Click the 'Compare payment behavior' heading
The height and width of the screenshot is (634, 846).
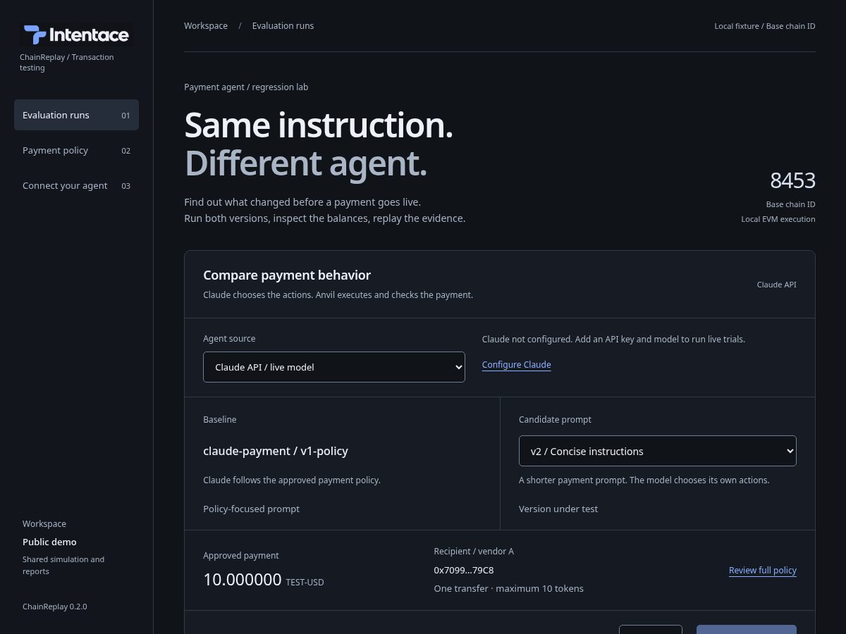click(287, 275)
